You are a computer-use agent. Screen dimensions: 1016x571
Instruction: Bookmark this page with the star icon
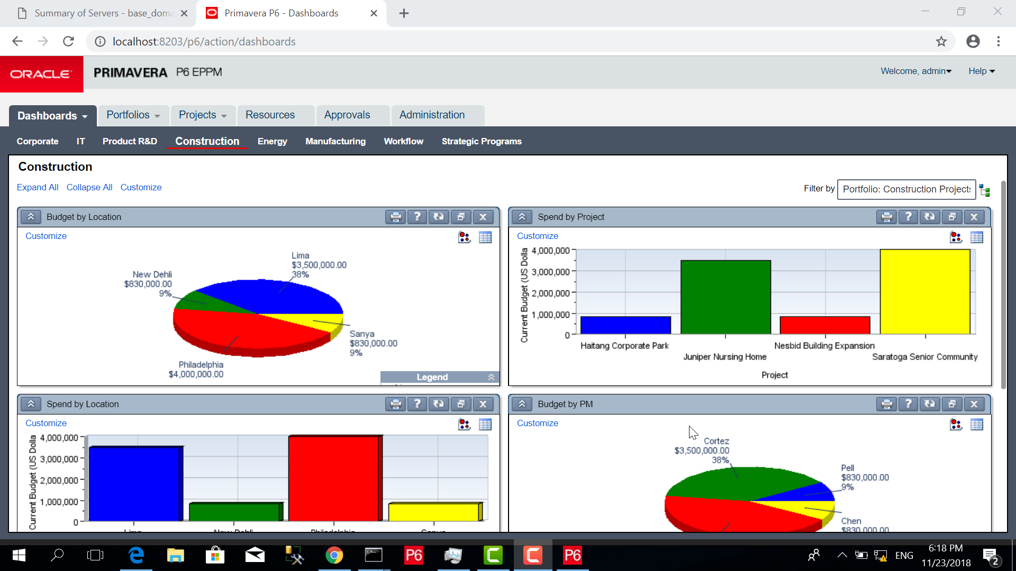pyautogui.click(x=941, y=41)
